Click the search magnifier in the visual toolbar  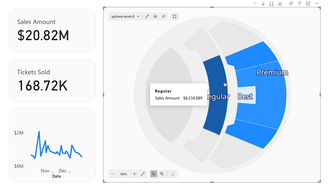pyautogui.click(x=163, y=16)
